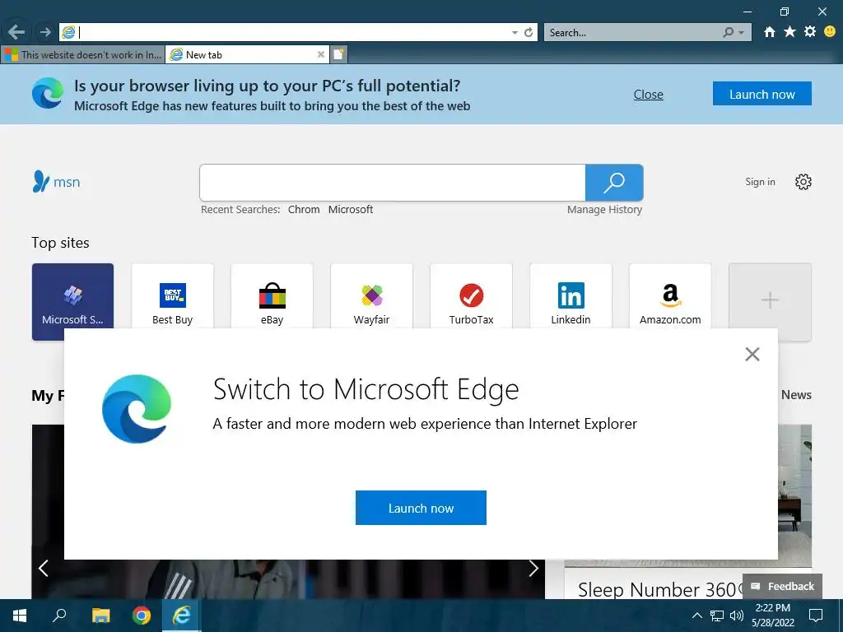Open the Feedback button

click(x=782, y=586)
